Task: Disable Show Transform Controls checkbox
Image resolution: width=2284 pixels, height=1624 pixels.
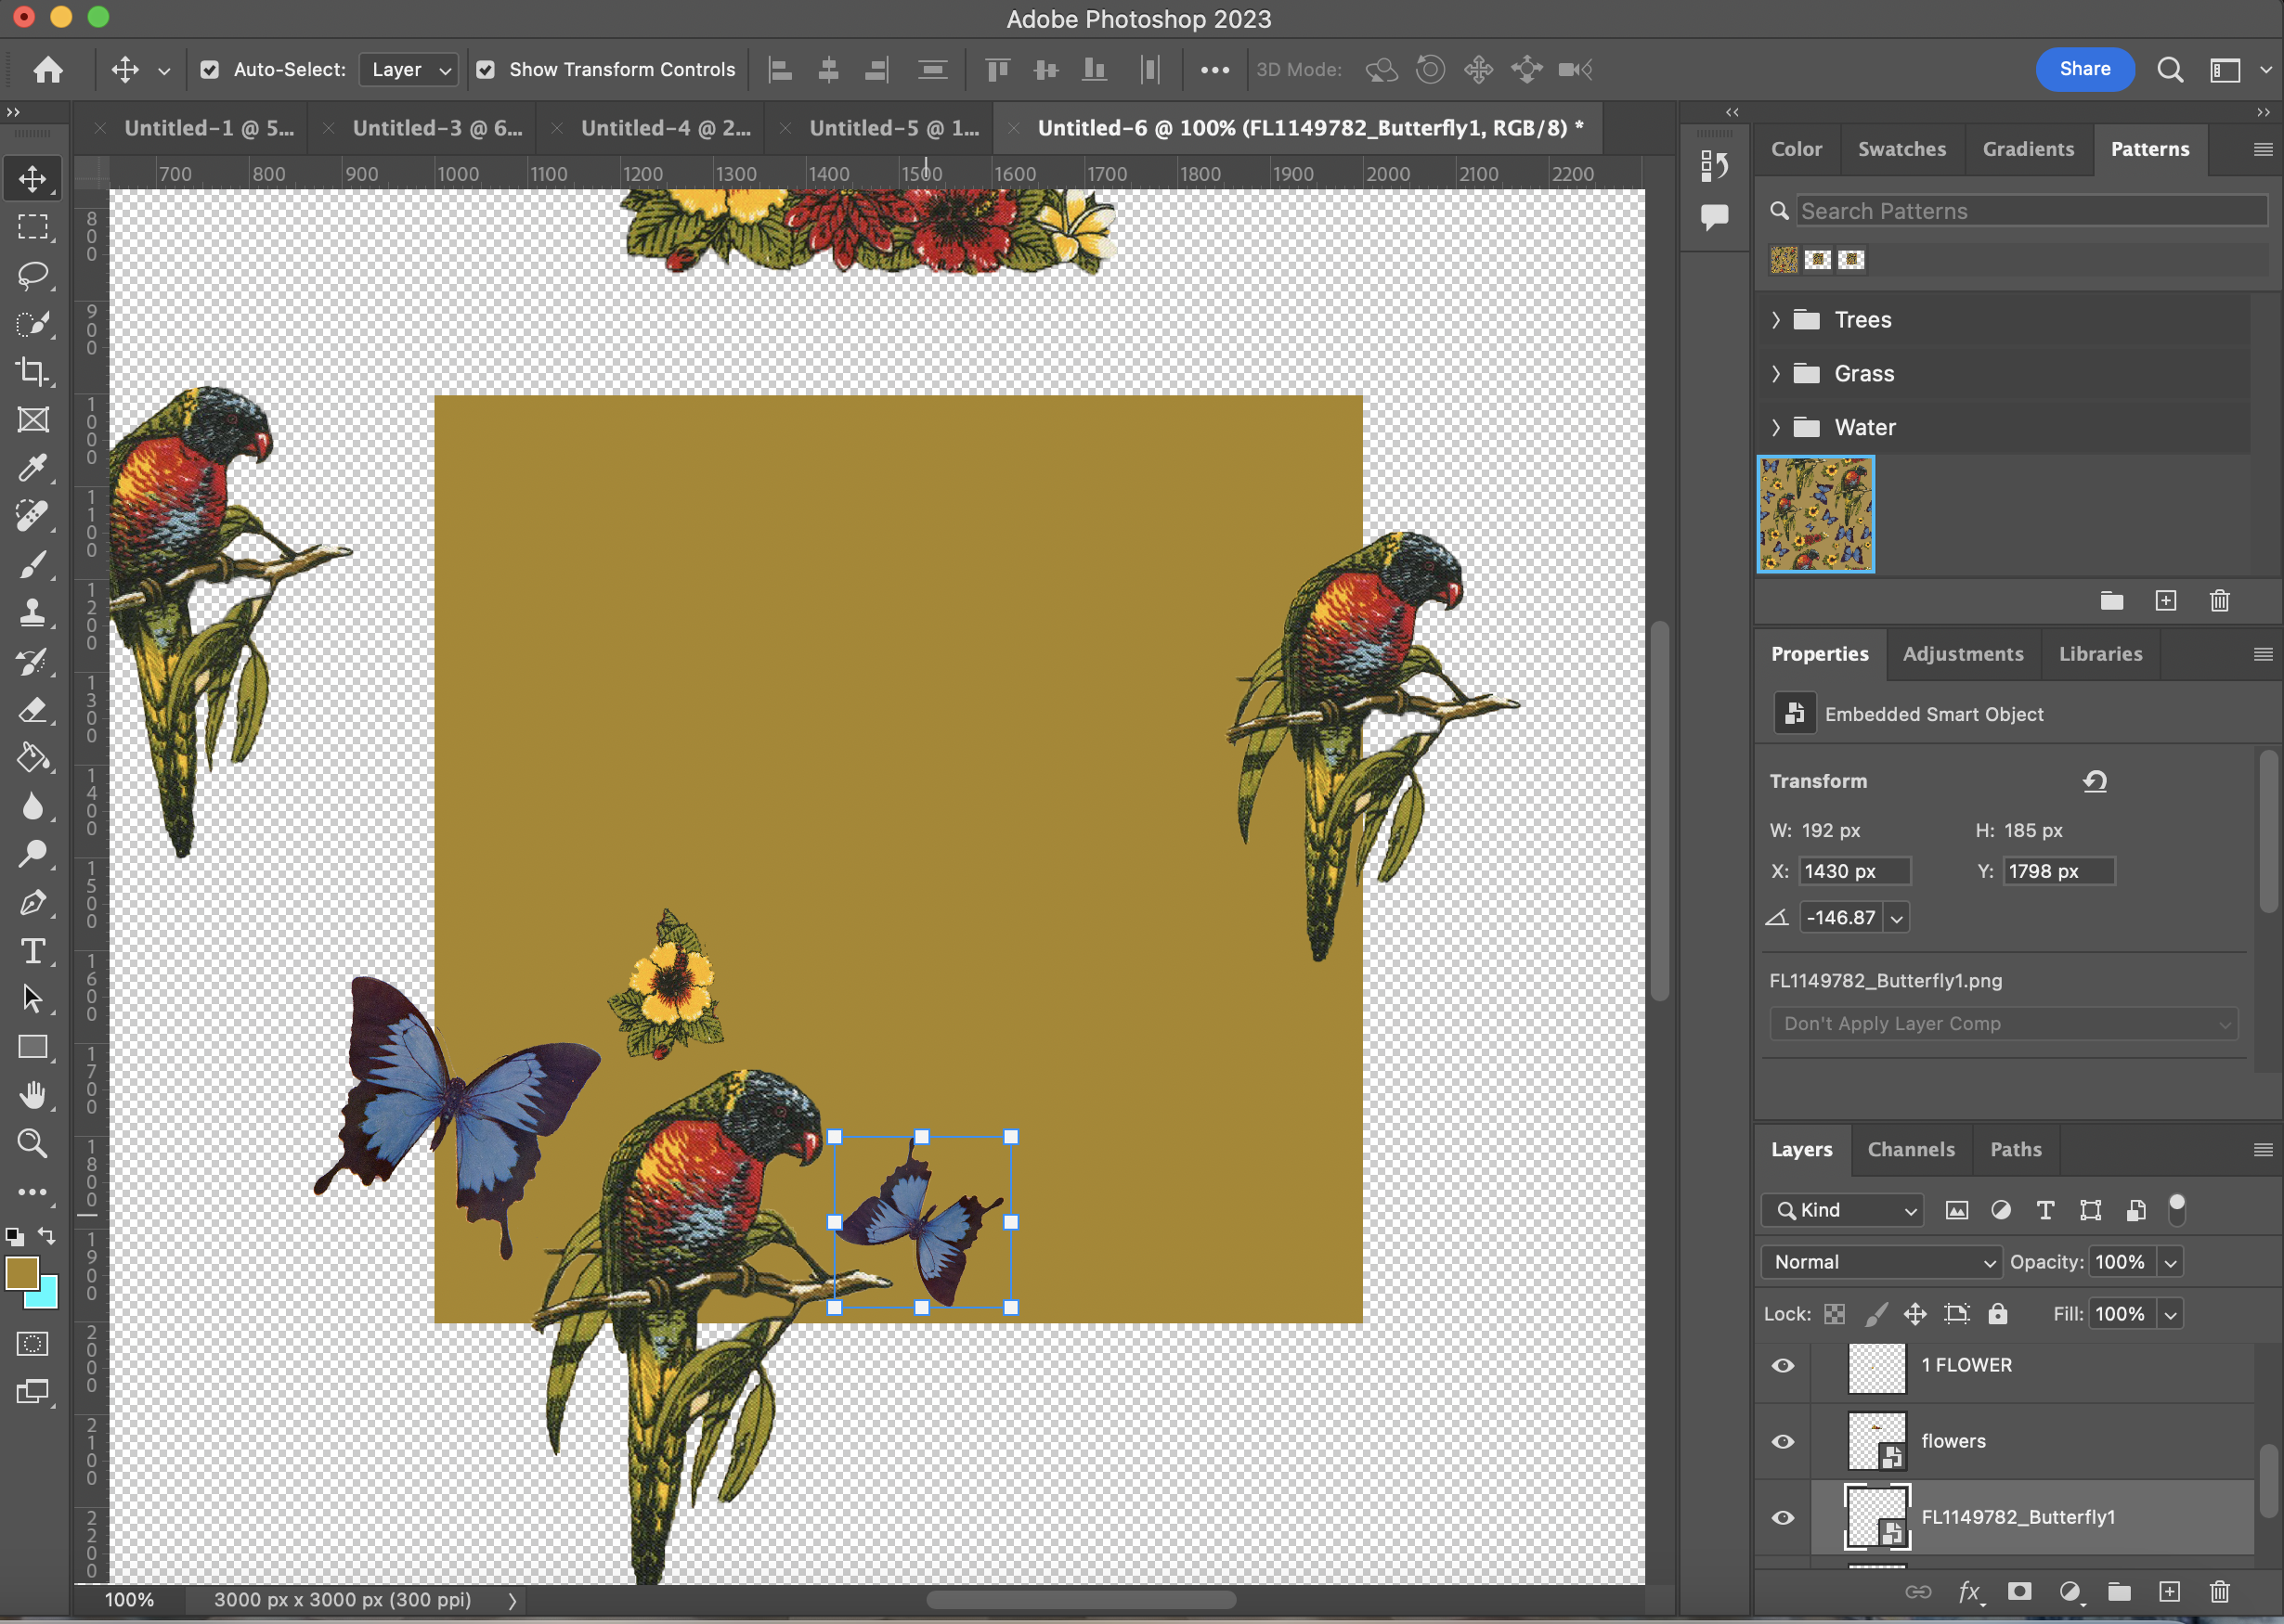Action: [487, 69]
